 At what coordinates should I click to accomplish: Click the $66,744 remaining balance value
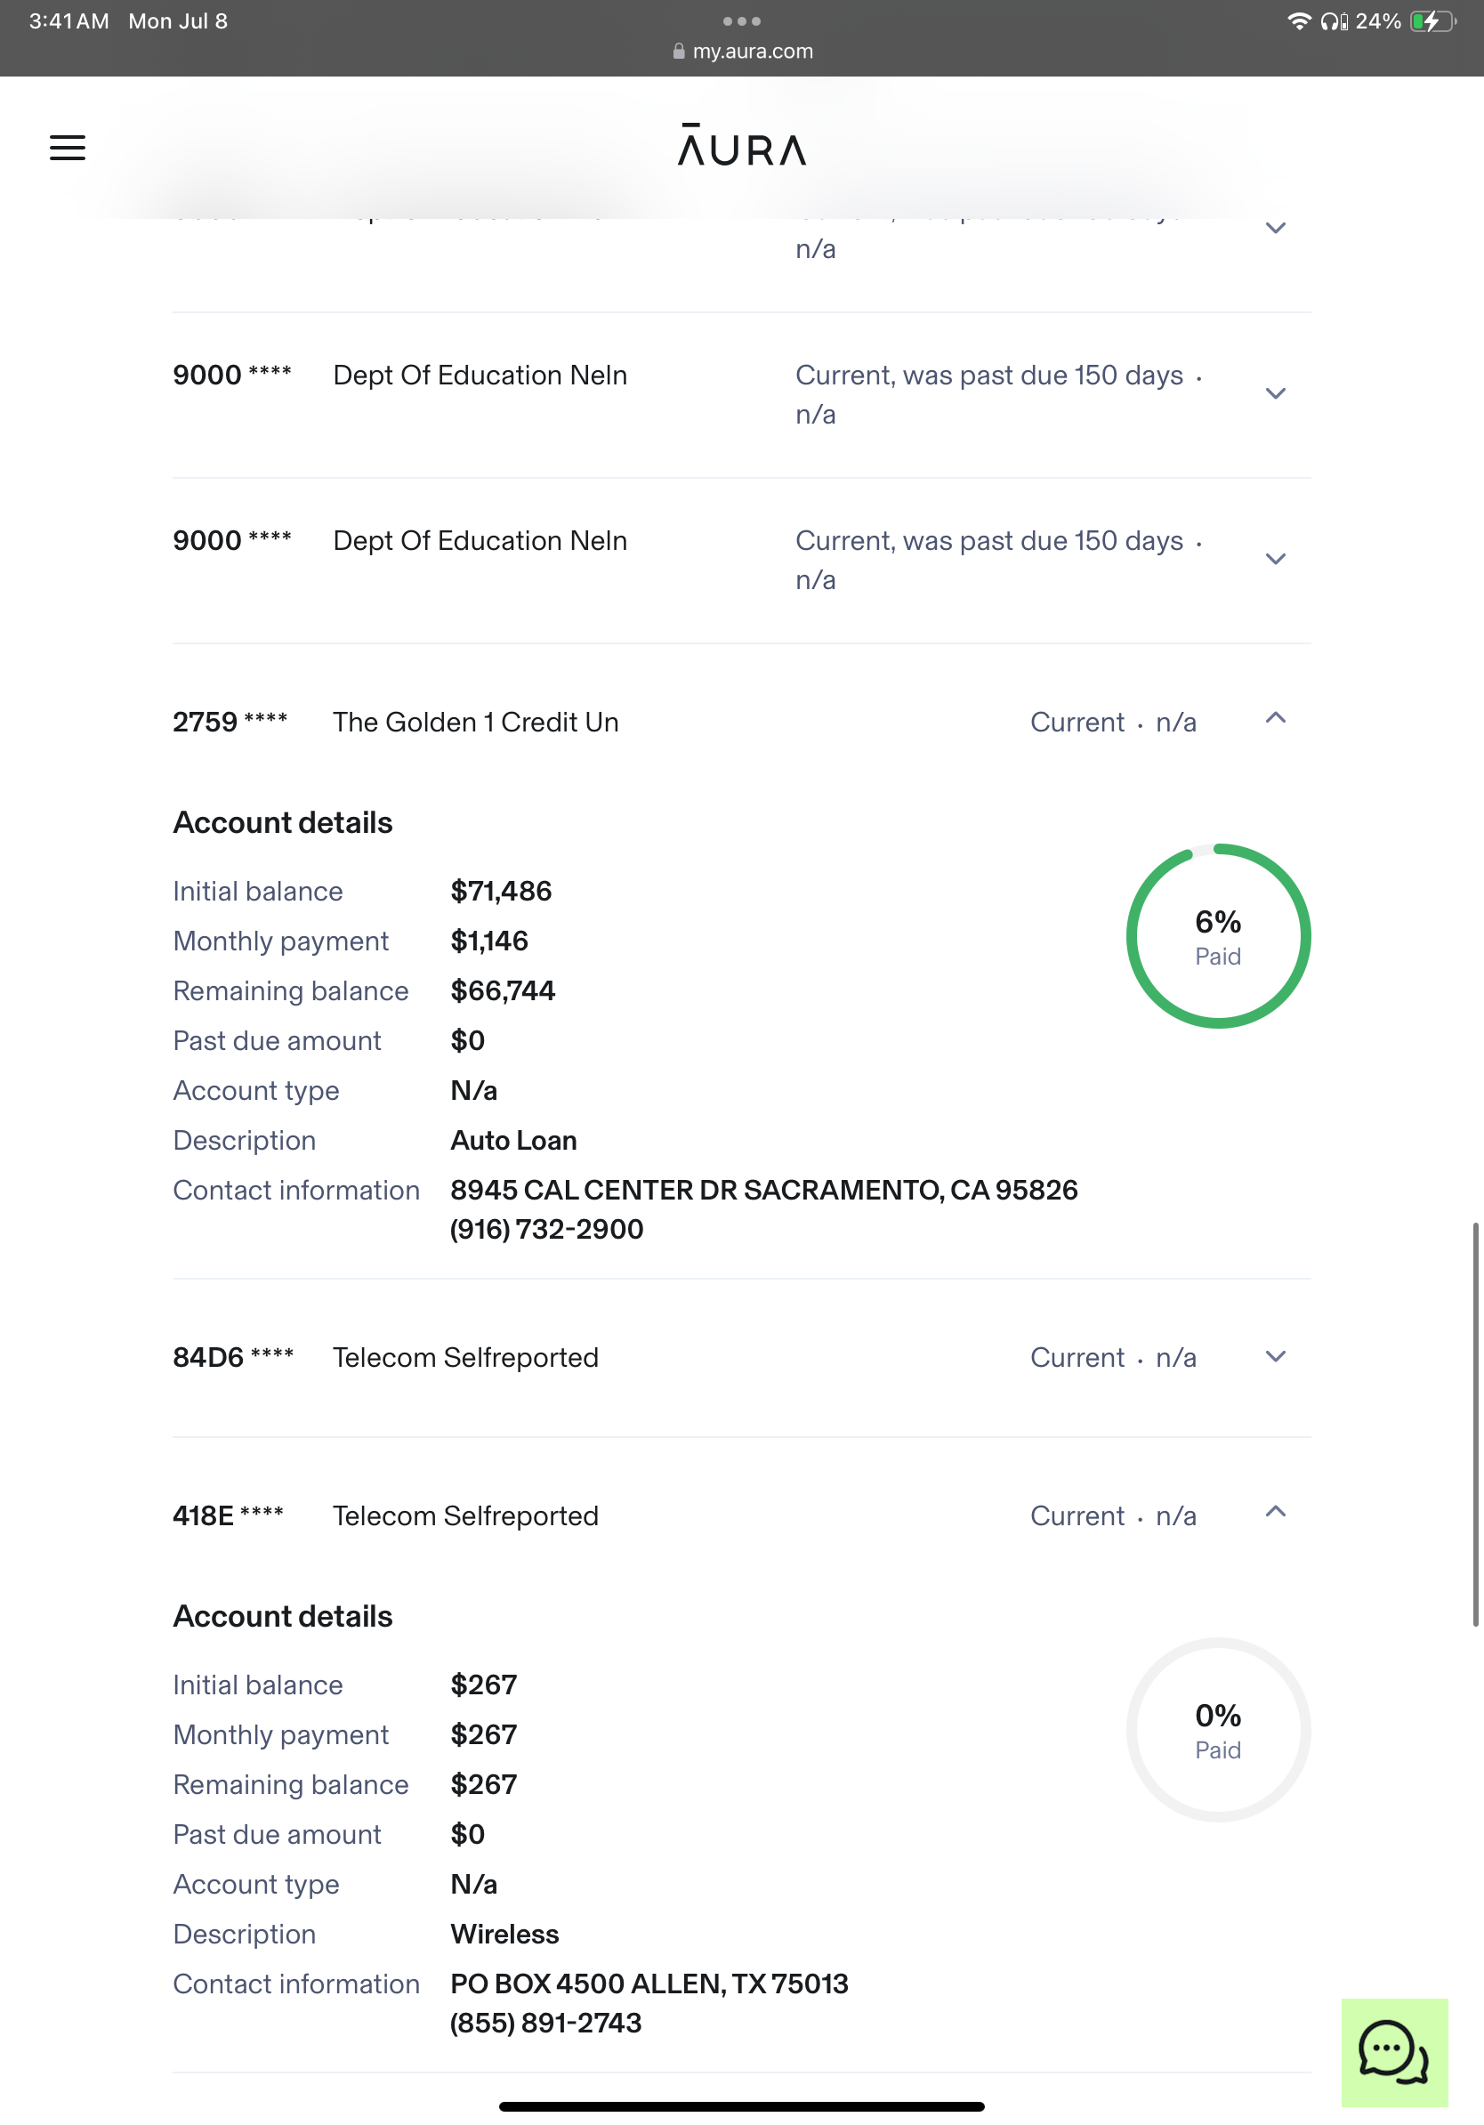pos(503,991)
